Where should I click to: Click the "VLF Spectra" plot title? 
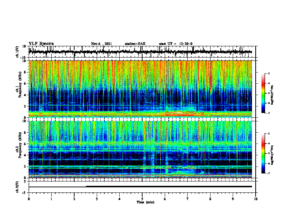41,44
